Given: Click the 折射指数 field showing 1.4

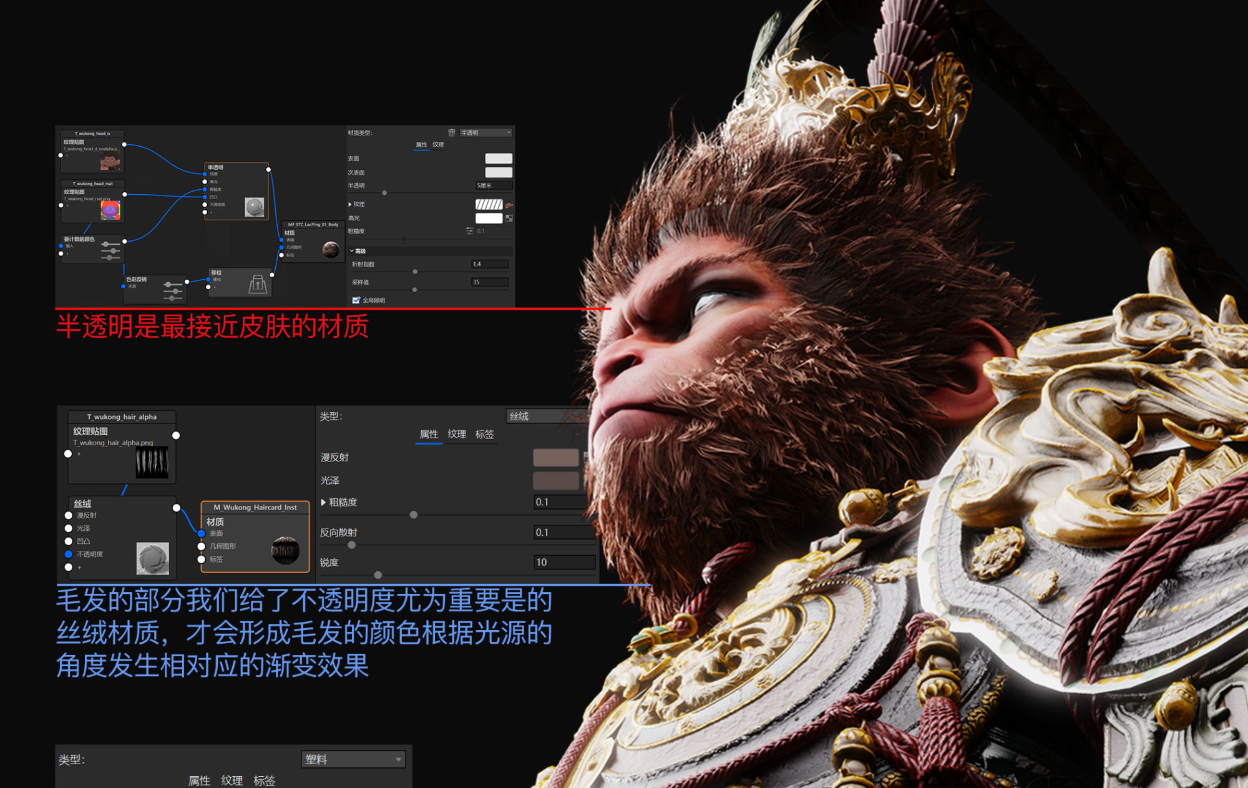Looking at the screenshot, I should 490,264.
